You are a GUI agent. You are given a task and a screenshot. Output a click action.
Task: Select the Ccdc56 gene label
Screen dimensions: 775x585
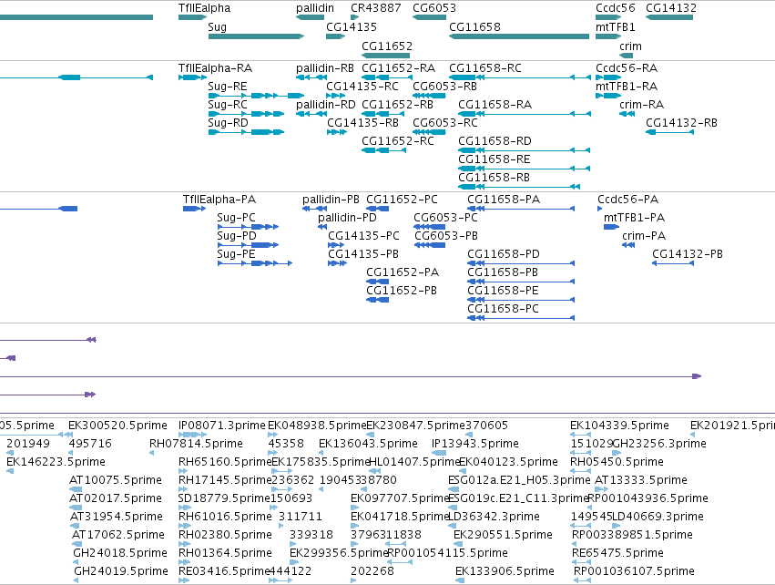(616, 8)
